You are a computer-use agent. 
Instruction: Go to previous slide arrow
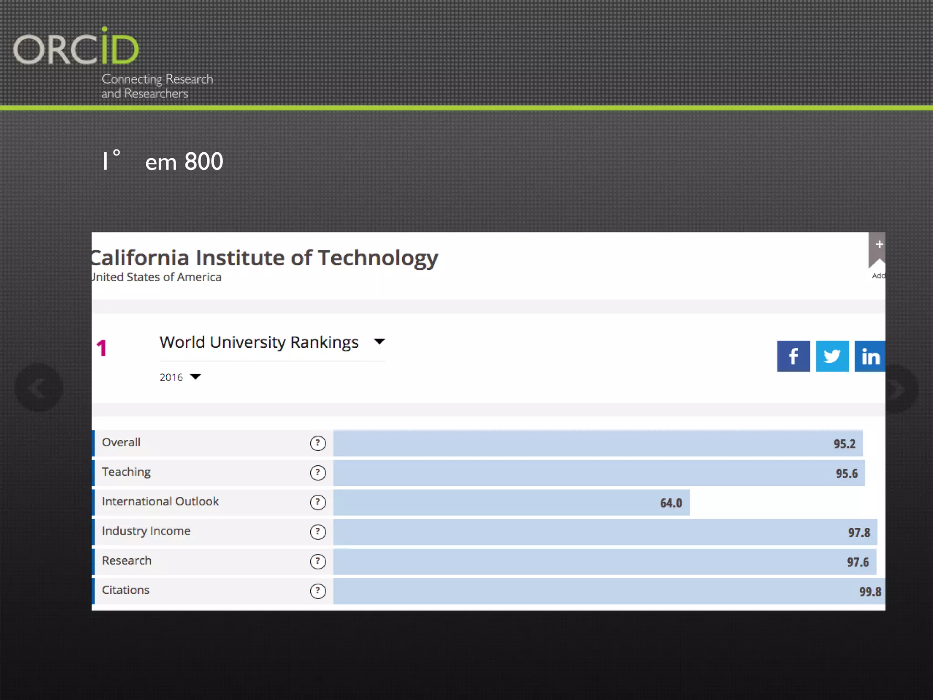[39, 388]
